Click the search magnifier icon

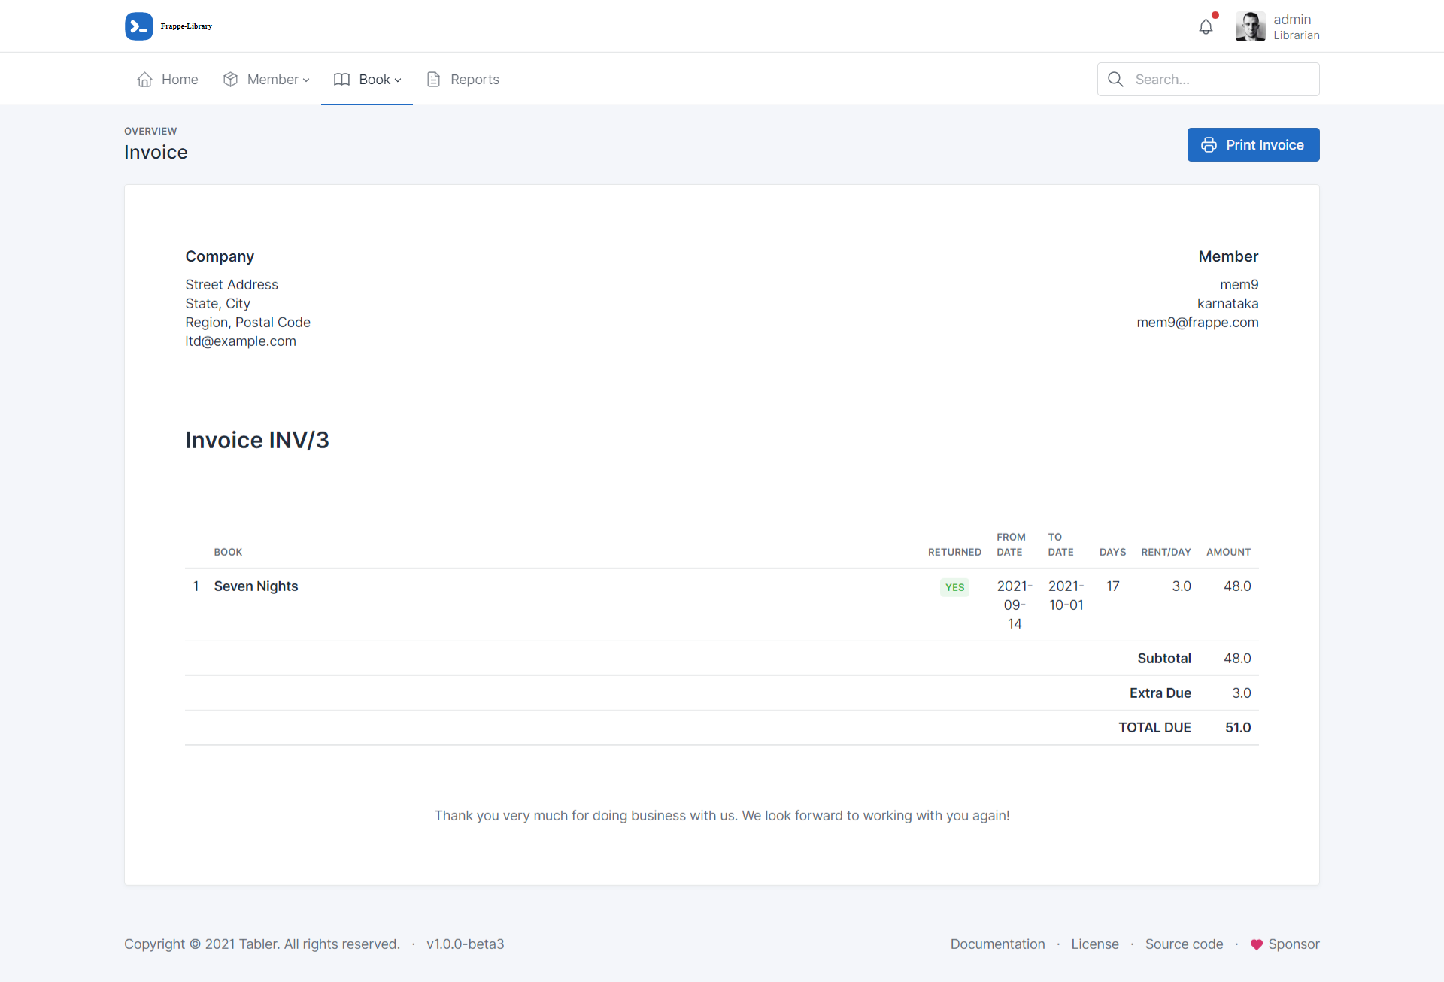[1115, 80]
